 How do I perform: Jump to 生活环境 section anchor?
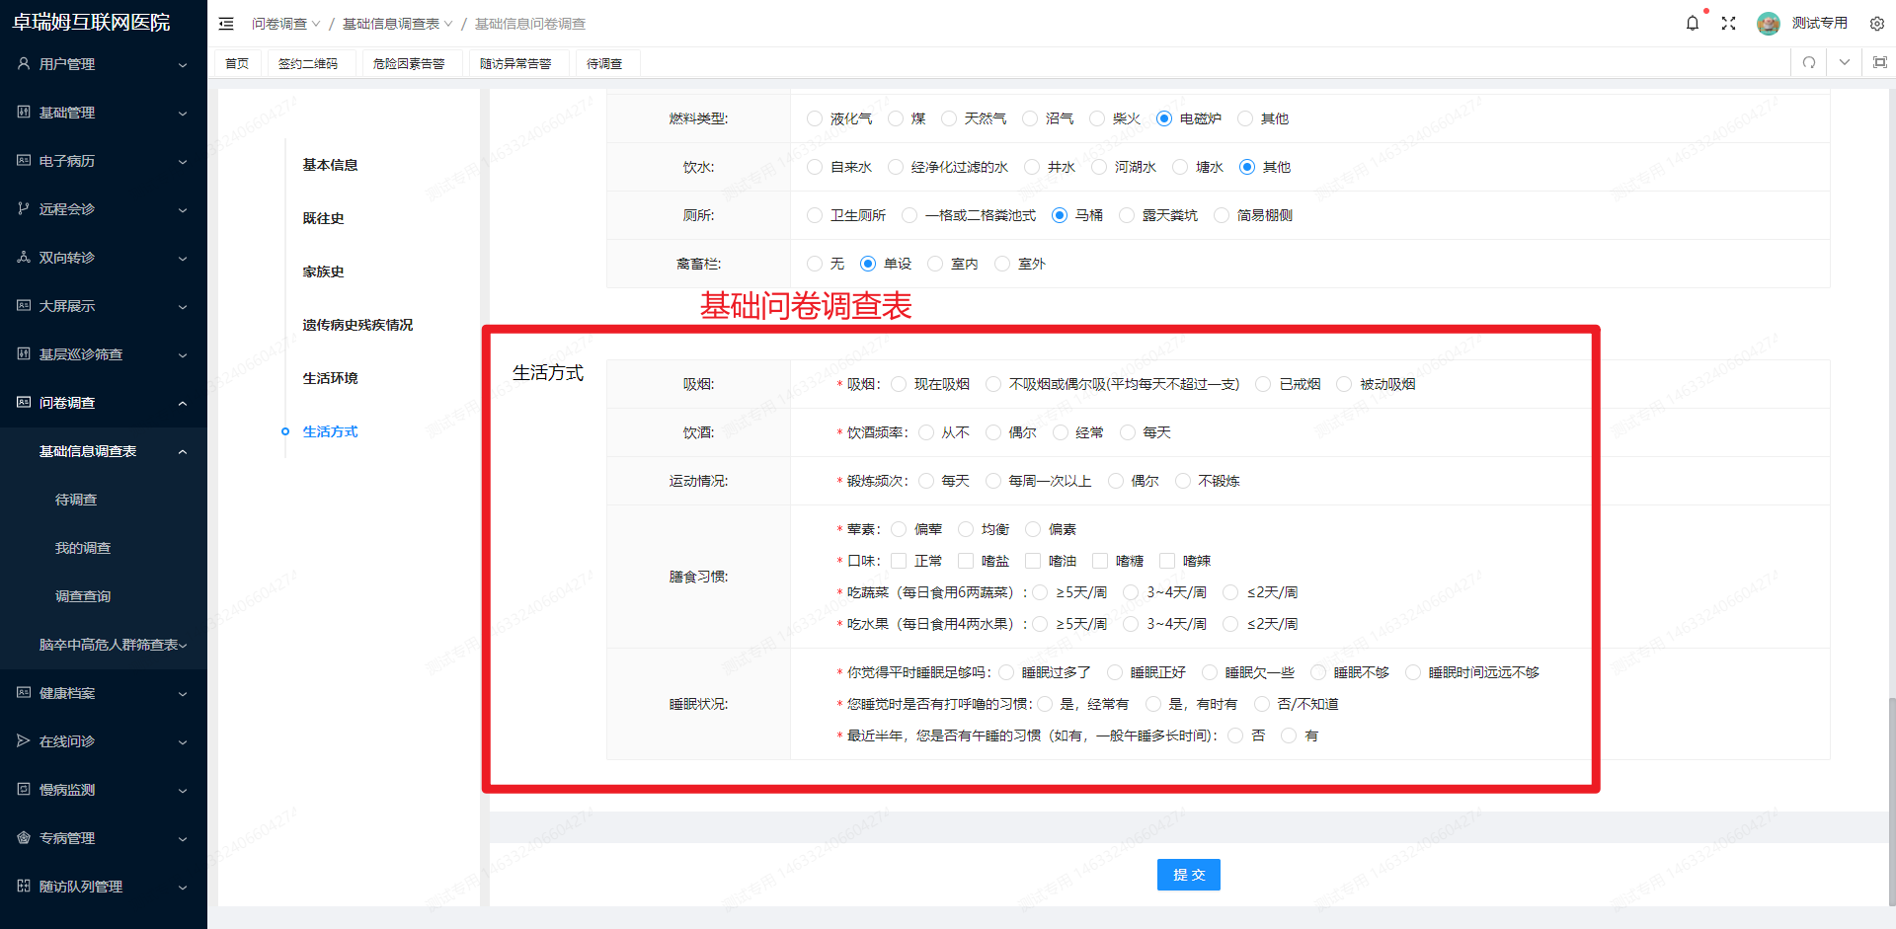click(331, 378)
